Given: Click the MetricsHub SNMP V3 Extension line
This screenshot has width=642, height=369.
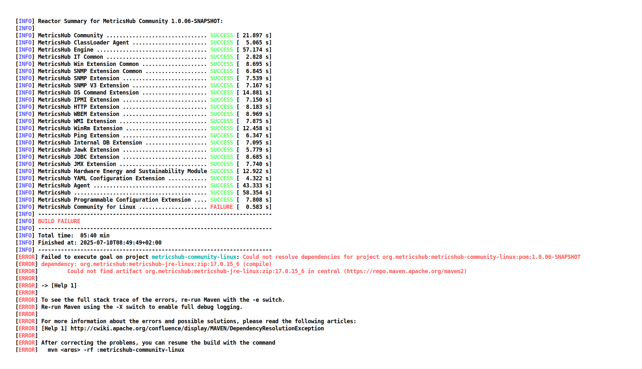Looking at the screenshot, I should [83, 85].
